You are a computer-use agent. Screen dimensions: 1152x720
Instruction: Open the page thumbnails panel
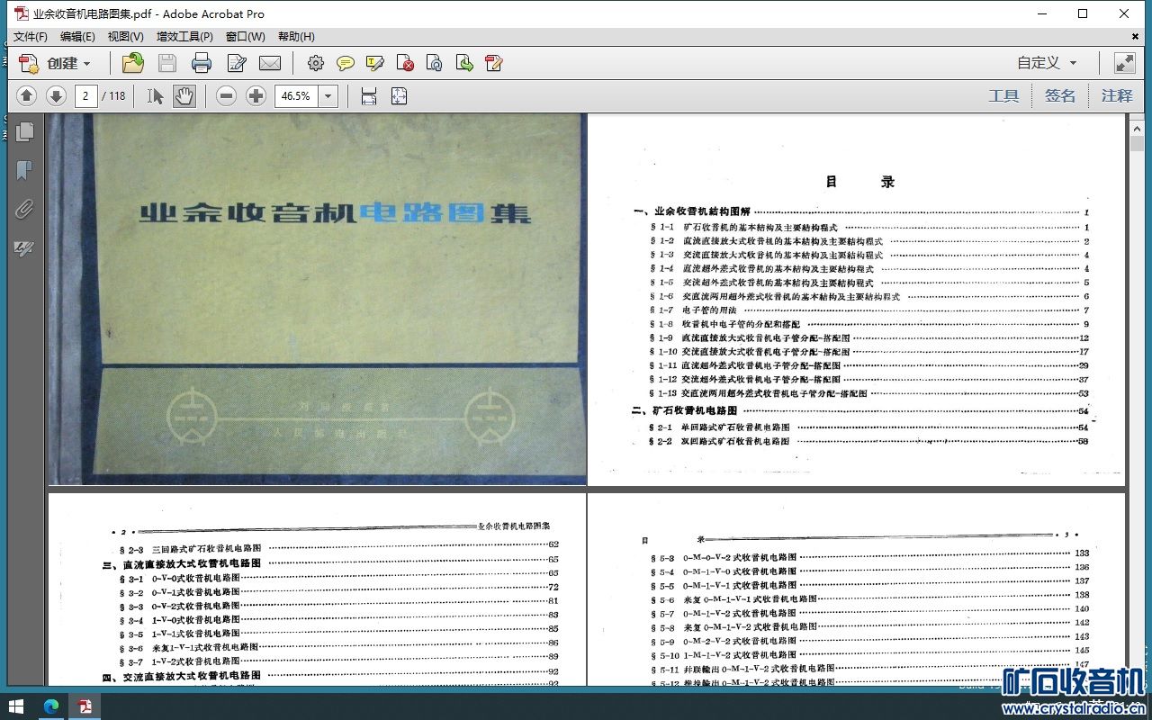24,131
